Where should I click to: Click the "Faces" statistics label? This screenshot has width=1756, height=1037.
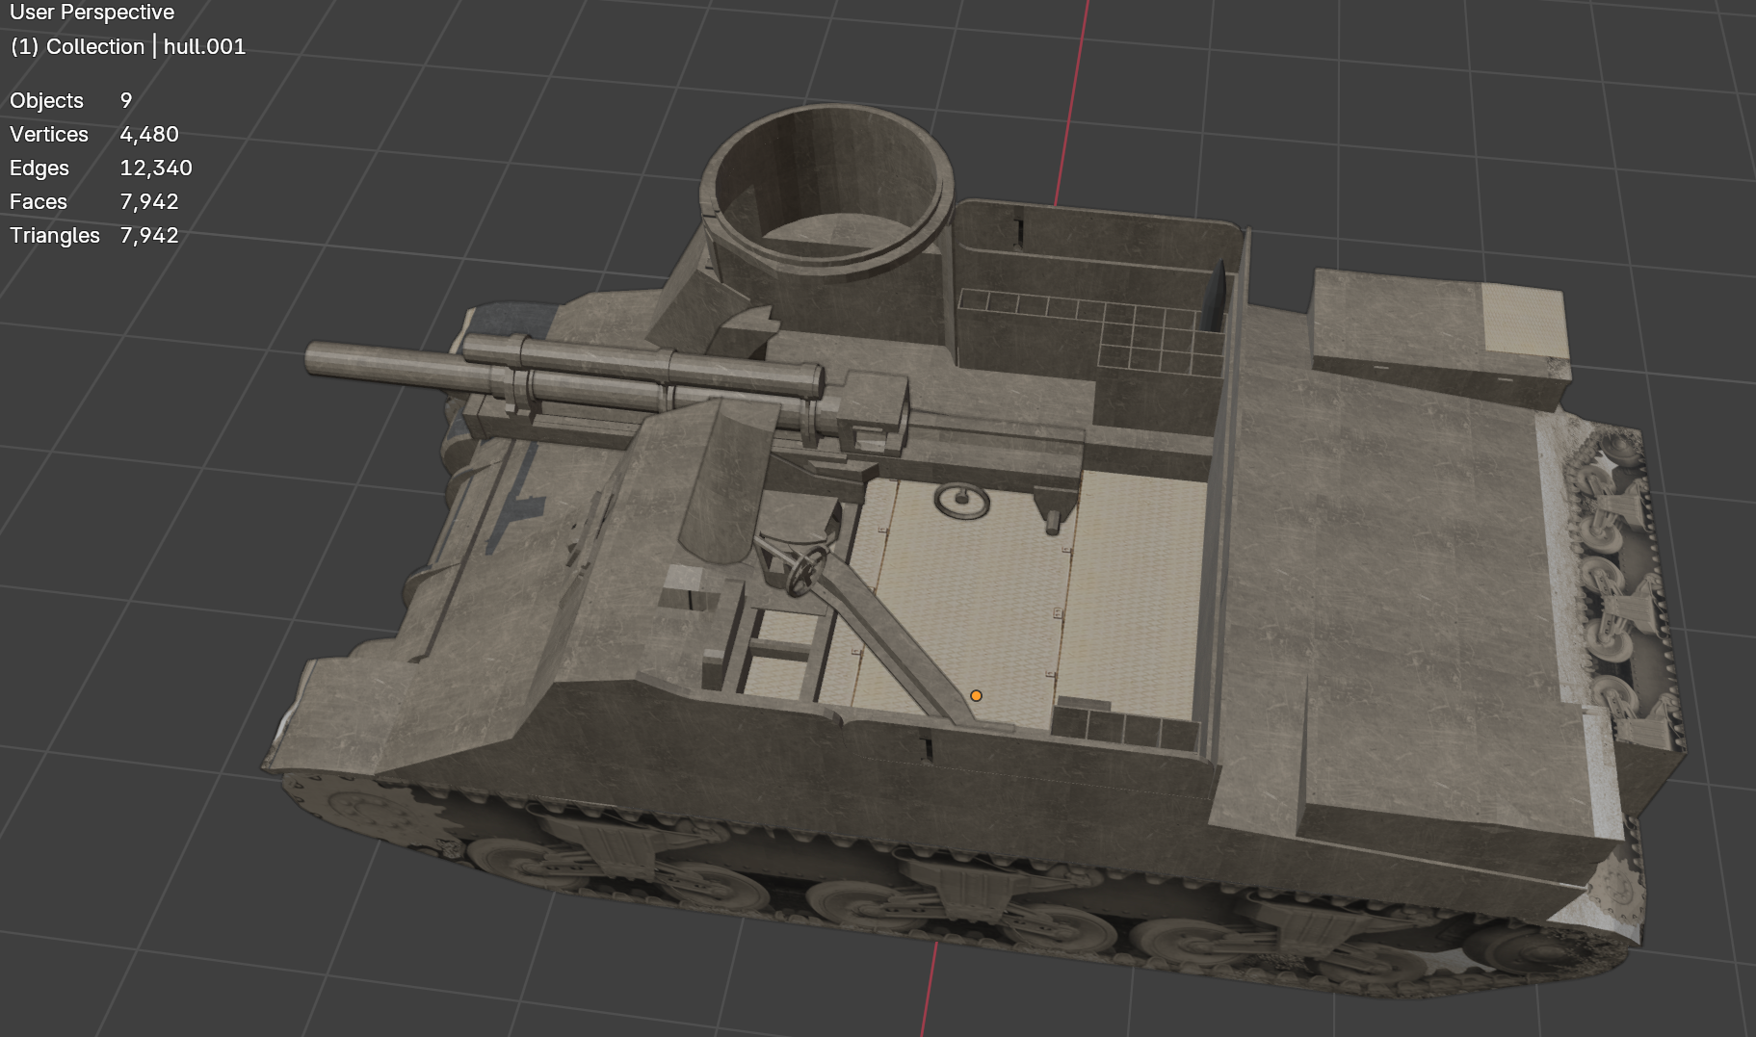39,201
